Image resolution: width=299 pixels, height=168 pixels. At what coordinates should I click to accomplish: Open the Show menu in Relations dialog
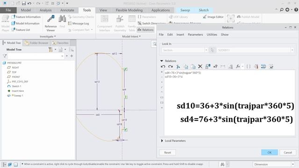225,35
